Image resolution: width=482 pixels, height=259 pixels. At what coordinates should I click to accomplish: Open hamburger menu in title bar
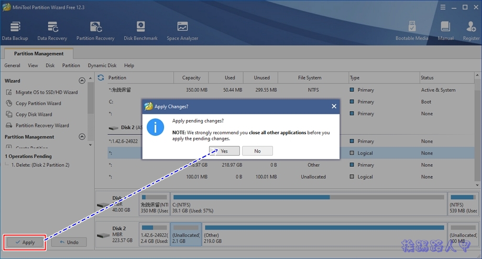pyautogui.click(x=443, y=7)
